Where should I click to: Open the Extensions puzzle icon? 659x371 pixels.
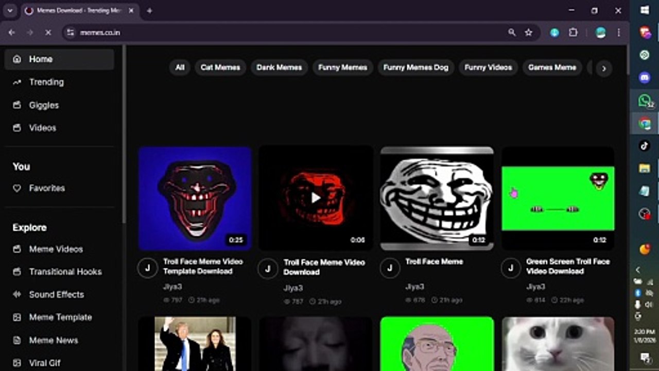click(x=573, y=32)
